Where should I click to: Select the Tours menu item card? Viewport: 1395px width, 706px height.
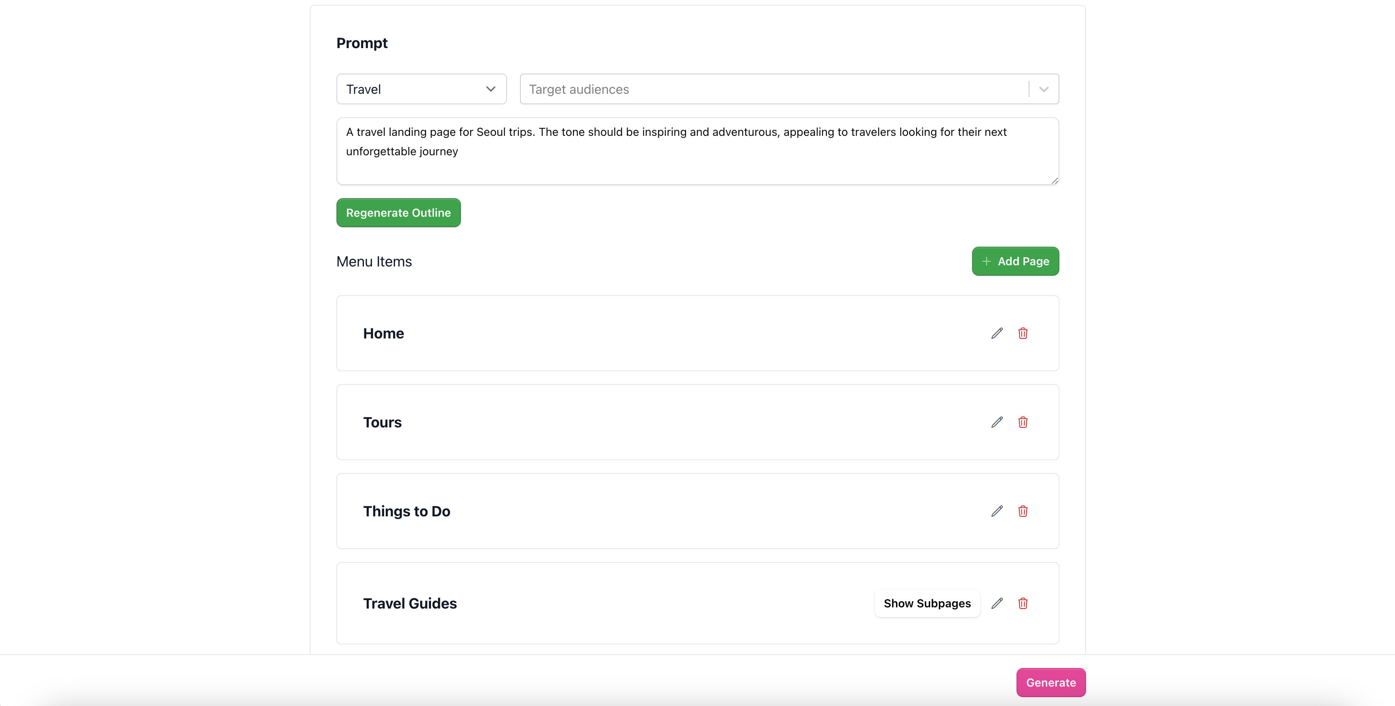(650, 422)
